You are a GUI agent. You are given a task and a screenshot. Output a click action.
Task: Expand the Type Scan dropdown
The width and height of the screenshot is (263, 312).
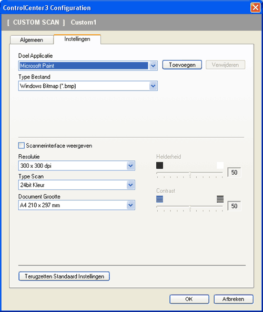(x=130, y=185)
